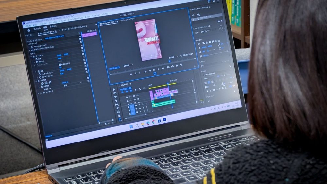Select the Selection arrow tool
Viewport: 327px width, 184px height.
[x=114, y=89]
